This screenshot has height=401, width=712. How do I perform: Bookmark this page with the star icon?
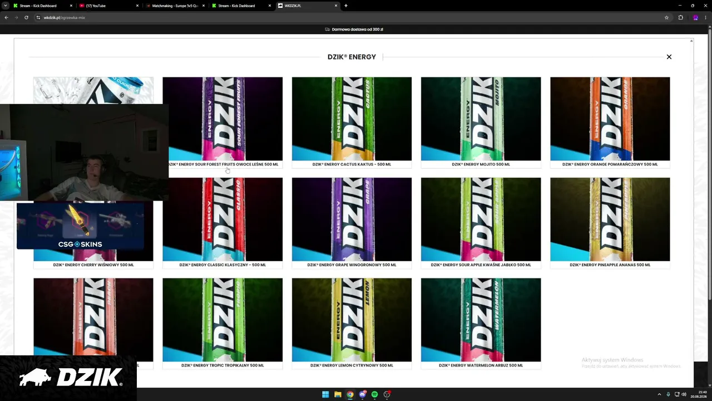(x=666, y=17)
